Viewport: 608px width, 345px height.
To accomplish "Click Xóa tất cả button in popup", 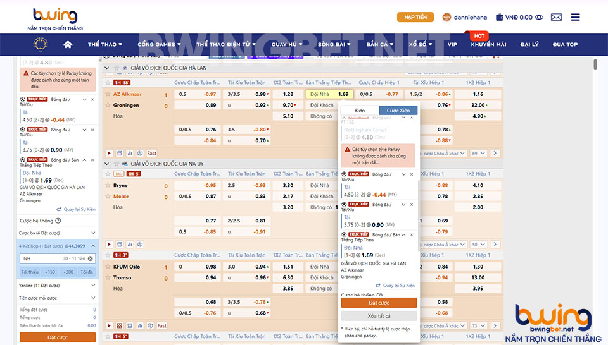I will [x=379, y=316].
